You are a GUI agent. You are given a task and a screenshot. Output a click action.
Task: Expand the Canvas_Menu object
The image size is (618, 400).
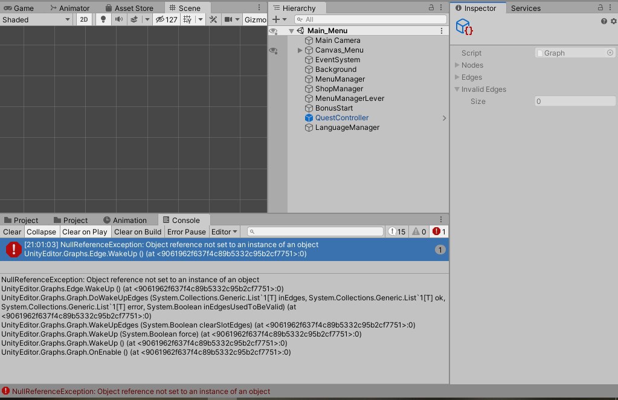300,50
